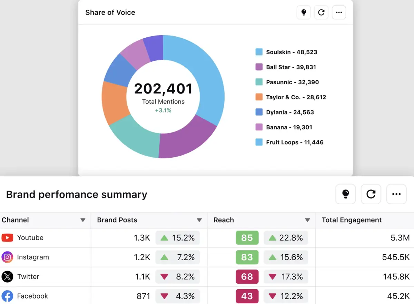Expand the Brand Posts filter dropdown
This screenshot has height=304, width=414.
coord(199,220)
